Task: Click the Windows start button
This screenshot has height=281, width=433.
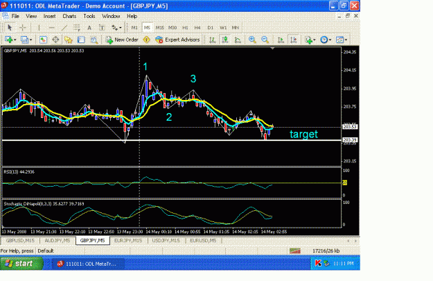Action: tap(21, 263)
